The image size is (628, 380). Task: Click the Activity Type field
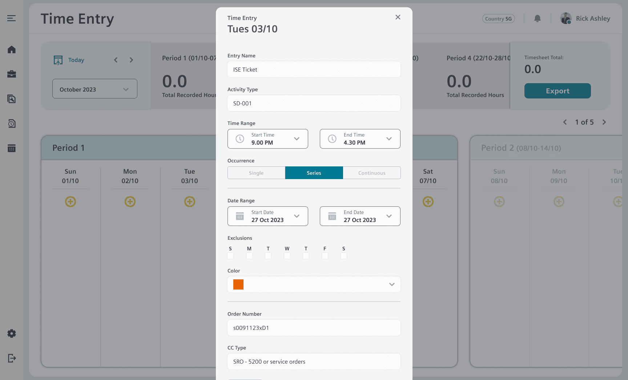pyautogui.click(x=314, y=103)
